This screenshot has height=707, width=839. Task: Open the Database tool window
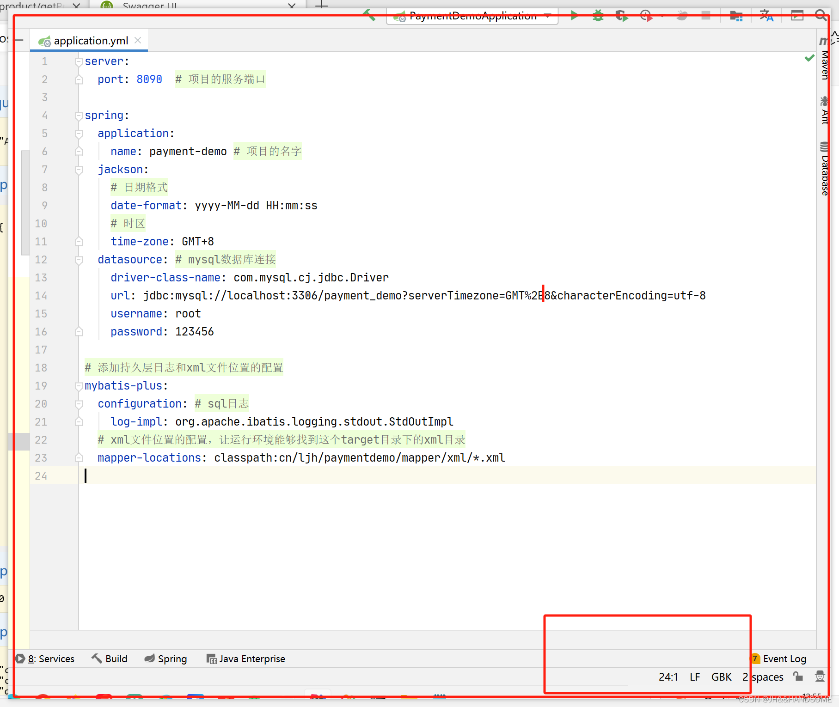tap(824, 169)
